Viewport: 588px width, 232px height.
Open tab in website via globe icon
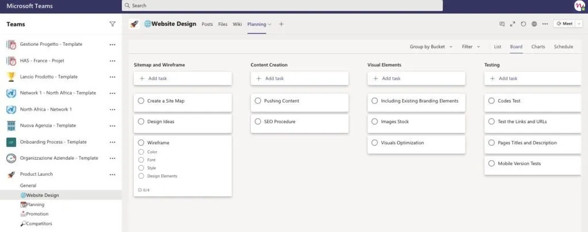click(x=535, y=24)
